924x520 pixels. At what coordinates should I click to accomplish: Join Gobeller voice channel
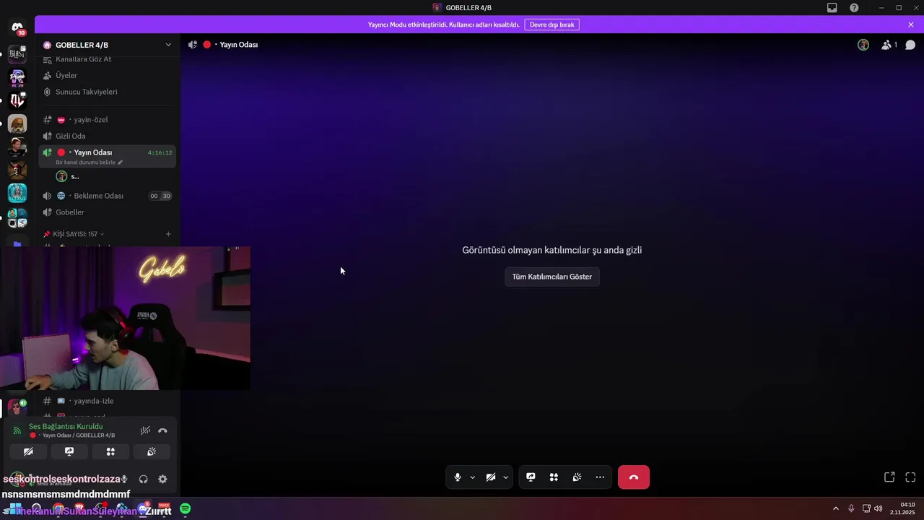click(69, 212)
